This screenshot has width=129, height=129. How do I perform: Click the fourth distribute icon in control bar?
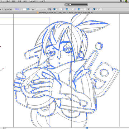11,9
